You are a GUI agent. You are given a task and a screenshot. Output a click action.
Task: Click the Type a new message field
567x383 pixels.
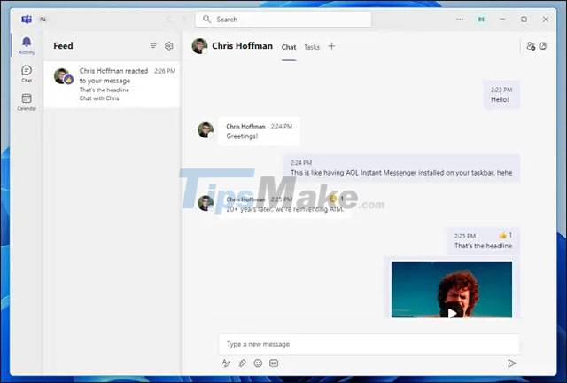click(x=369, y=344)
